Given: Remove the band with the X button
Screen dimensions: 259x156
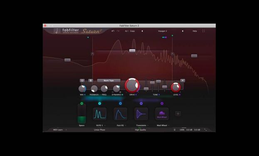Looking at the screenshot, I should tap(183, 81).
